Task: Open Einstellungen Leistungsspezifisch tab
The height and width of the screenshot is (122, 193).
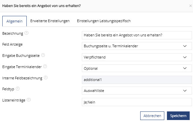Action: pos(104,21)
